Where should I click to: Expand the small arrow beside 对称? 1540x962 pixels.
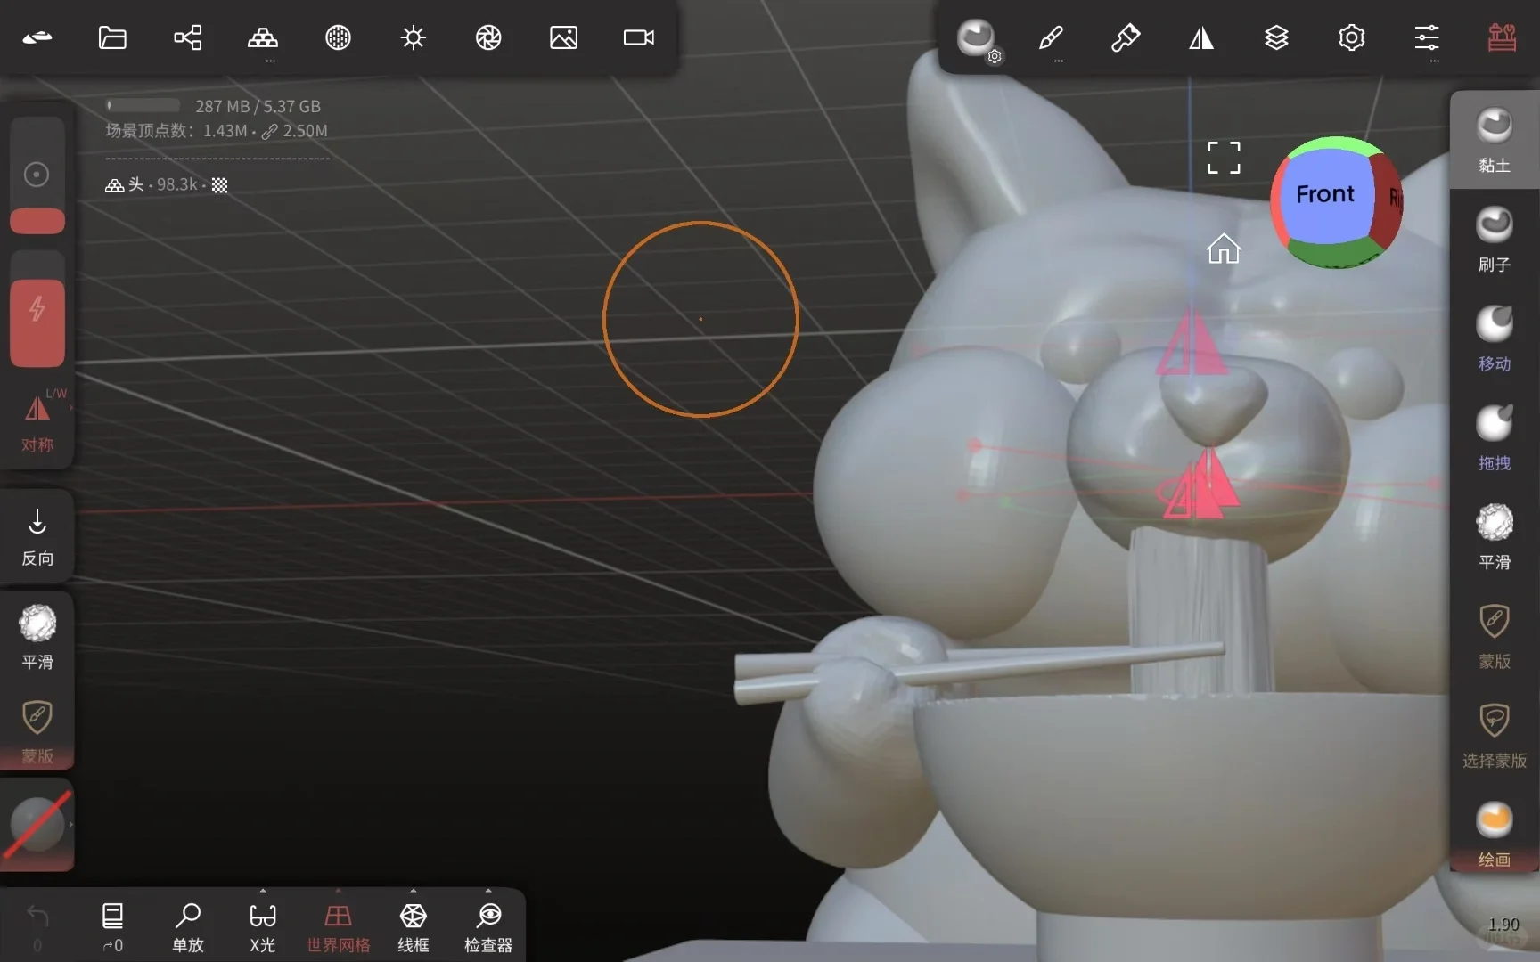point(70,408)
